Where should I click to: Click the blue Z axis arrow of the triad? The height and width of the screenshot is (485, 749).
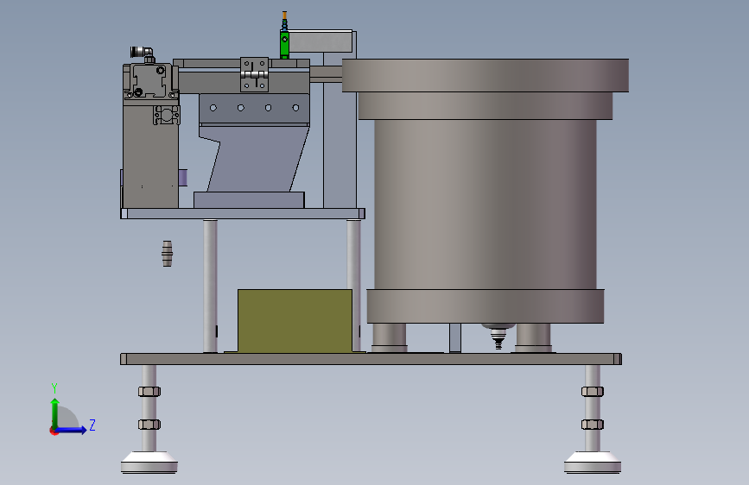point(72,430)
